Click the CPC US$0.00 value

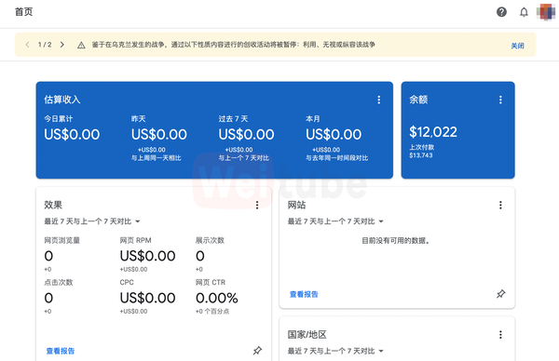pyautogui.click(x=147, y=298)
